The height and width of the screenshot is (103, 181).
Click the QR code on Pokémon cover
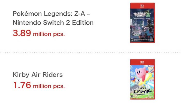pos(152,39)
